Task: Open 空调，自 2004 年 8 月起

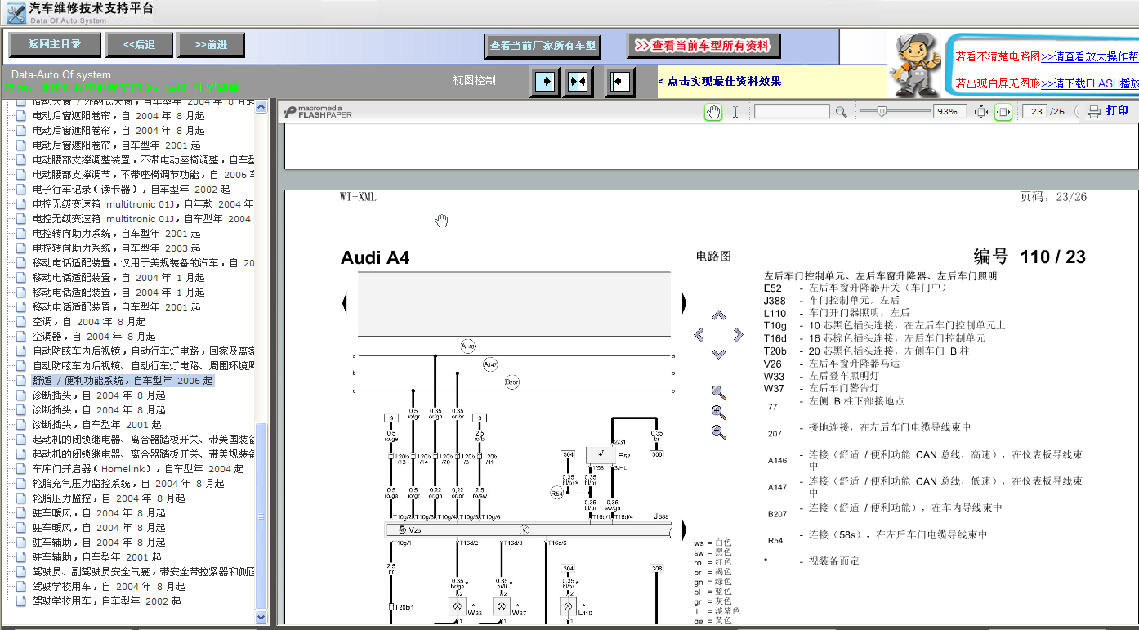Action: click(89, 322)
